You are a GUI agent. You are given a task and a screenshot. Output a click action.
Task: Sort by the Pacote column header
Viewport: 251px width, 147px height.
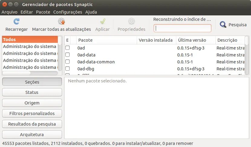coord(107,40)
